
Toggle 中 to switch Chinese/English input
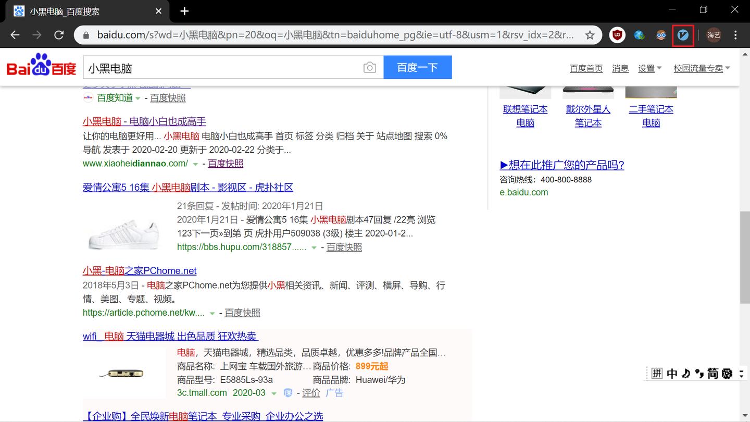click(x=673, y=373)
